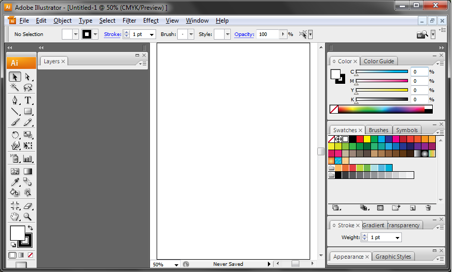The image size is (474, 272).
Task: Select the Pencil tool
Action: (27, 122)
